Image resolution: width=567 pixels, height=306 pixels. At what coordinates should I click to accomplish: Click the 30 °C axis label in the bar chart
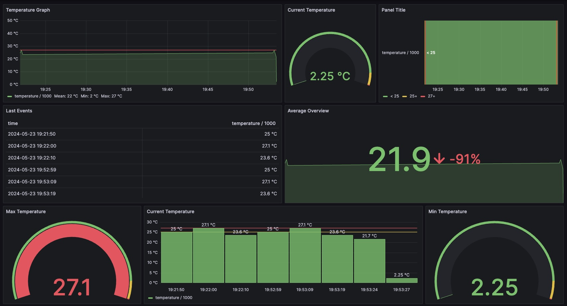coord(152,222)
